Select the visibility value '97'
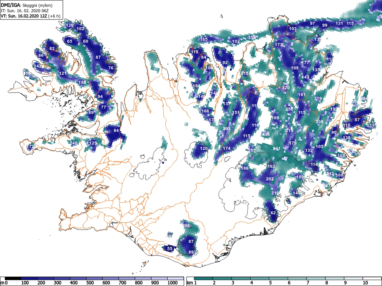 312,23
